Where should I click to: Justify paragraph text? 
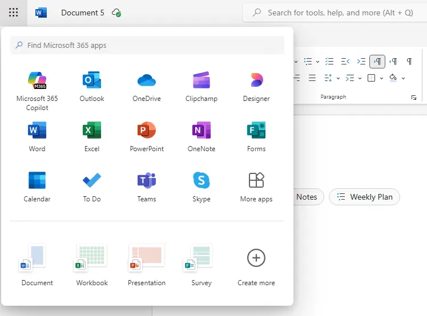312,78
